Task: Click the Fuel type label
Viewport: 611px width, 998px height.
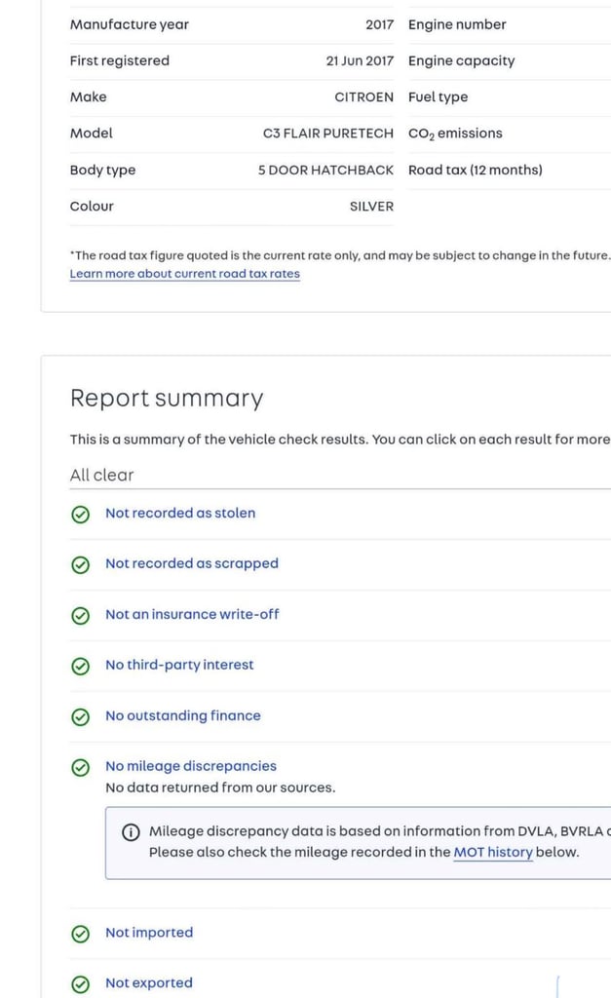Action: click(438, 97)
